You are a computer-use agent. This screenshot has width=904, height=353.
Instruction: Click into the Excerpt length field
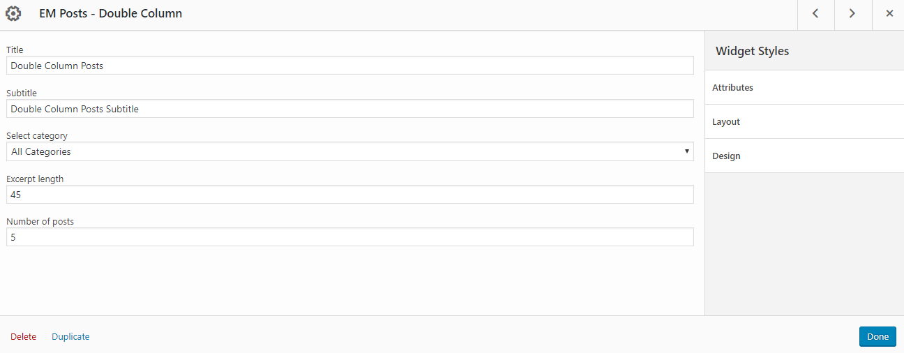(x=350, y=195)
